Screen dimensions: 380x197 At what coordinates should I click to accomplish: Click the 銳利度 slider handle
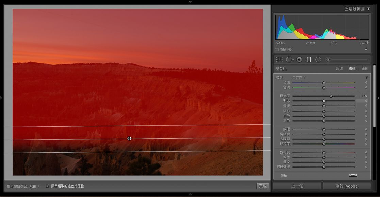(x=324, y=153)
